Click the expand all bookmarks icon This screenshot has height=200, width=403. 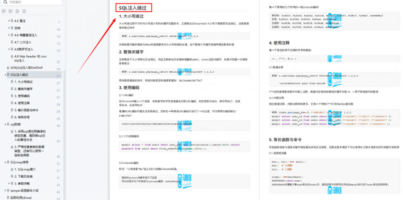click(4, 11)
